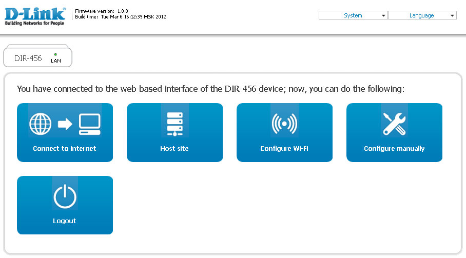Click the Wi-Fi signal broadcast icon
The width and height of the screenshot is (466, 258).
point(284,124)
